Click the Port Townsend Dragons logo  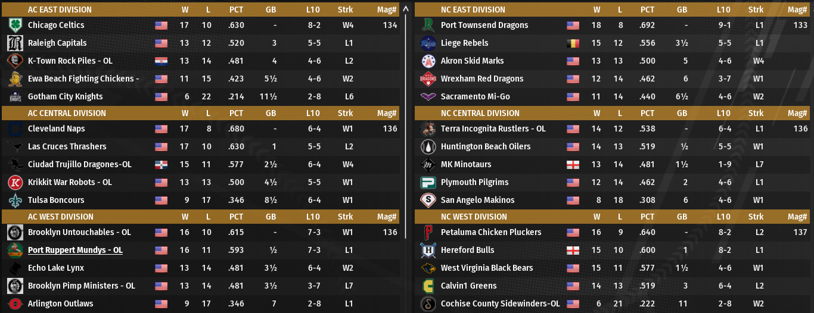[428, 26]
